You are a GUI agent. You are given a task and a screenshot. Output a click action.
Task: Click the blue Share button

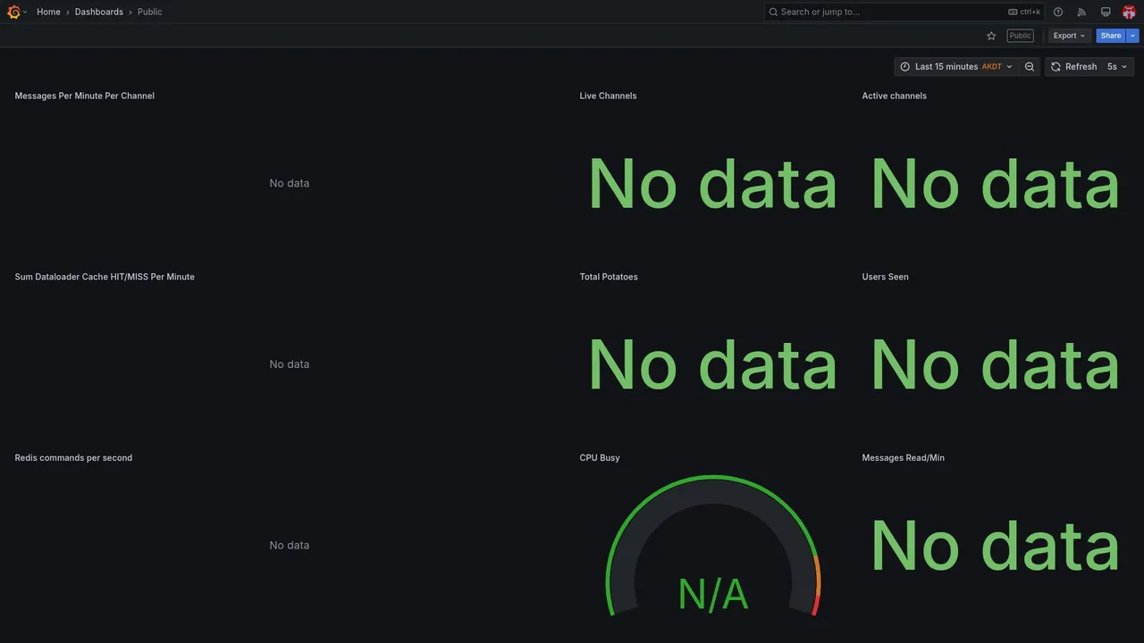click(1111, 36)
